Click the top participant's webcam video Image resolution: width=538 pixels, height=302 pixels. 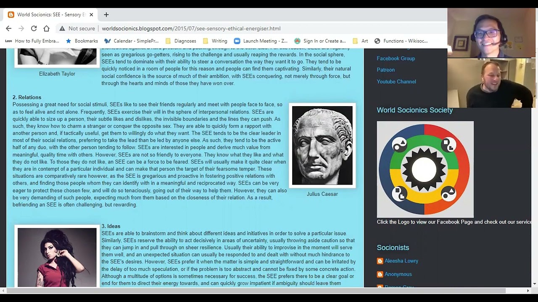click(x=491, y=33)
